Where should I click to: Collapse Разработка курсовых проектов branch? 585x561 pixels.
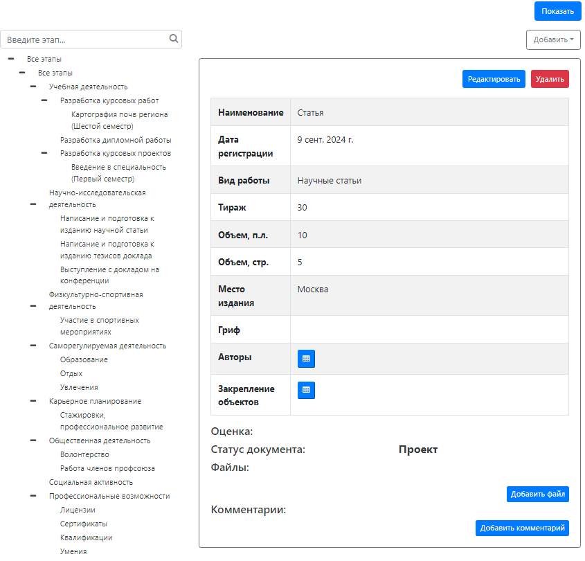pyautogui.click(x=44, y=153)
